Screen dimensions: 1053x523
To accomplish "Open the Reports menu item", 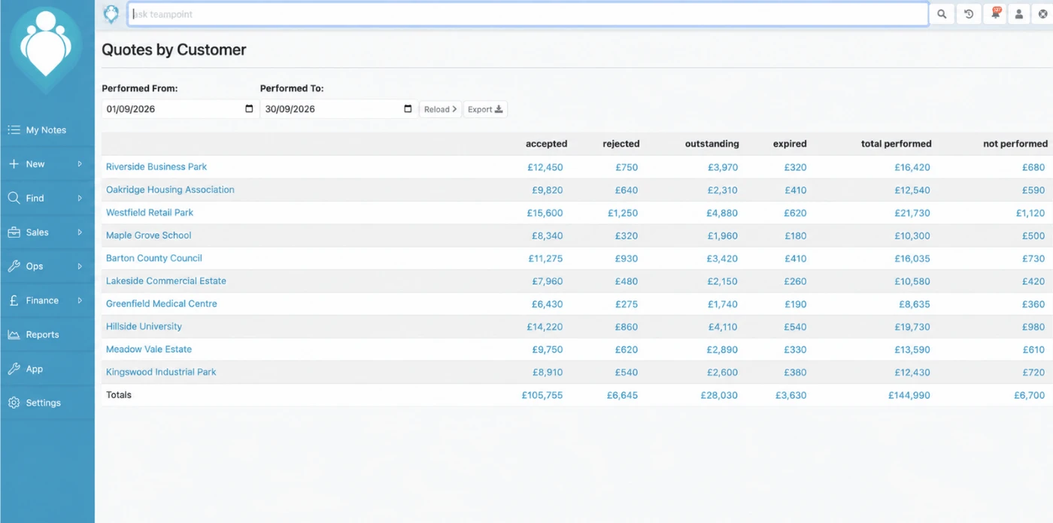I will 42,335.
